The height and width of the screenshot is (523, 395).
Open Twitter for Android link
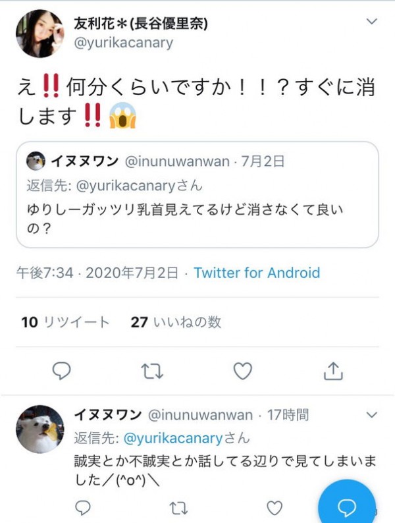257,273
